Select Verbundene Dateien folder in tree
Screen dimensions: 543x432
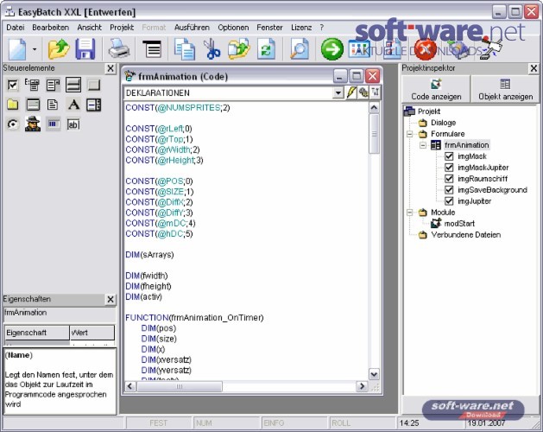(466, 235)
